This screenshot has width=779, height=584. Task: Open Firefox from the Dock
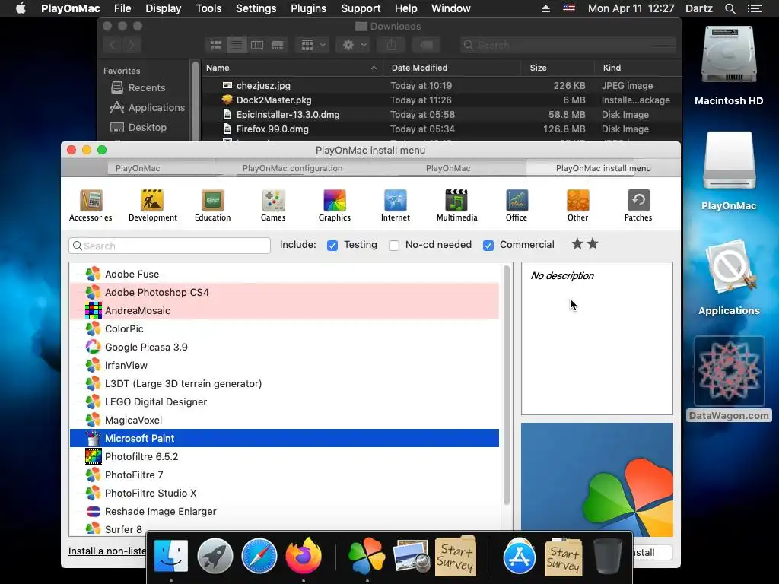pyautogui.click(x=304, y=556)
